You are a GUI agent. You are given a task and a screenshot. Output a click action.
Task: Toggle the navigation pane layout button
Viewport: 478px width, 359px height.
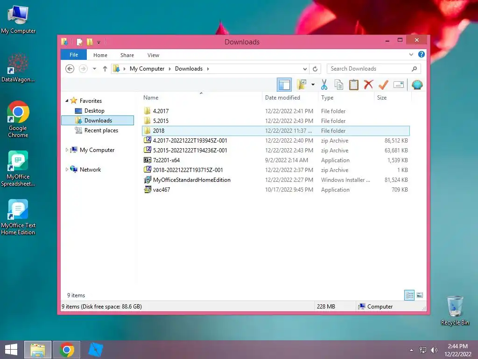[x=284, y=85]
